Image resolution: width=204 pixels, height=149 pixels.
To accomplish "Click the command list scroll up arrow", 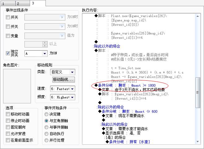I will (197, 16).
